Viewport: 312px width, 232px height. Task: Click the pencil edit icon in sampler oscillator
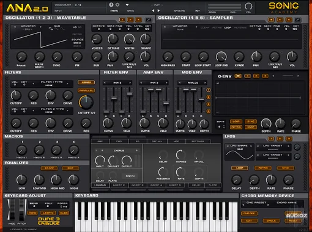(x=298, y=20)
